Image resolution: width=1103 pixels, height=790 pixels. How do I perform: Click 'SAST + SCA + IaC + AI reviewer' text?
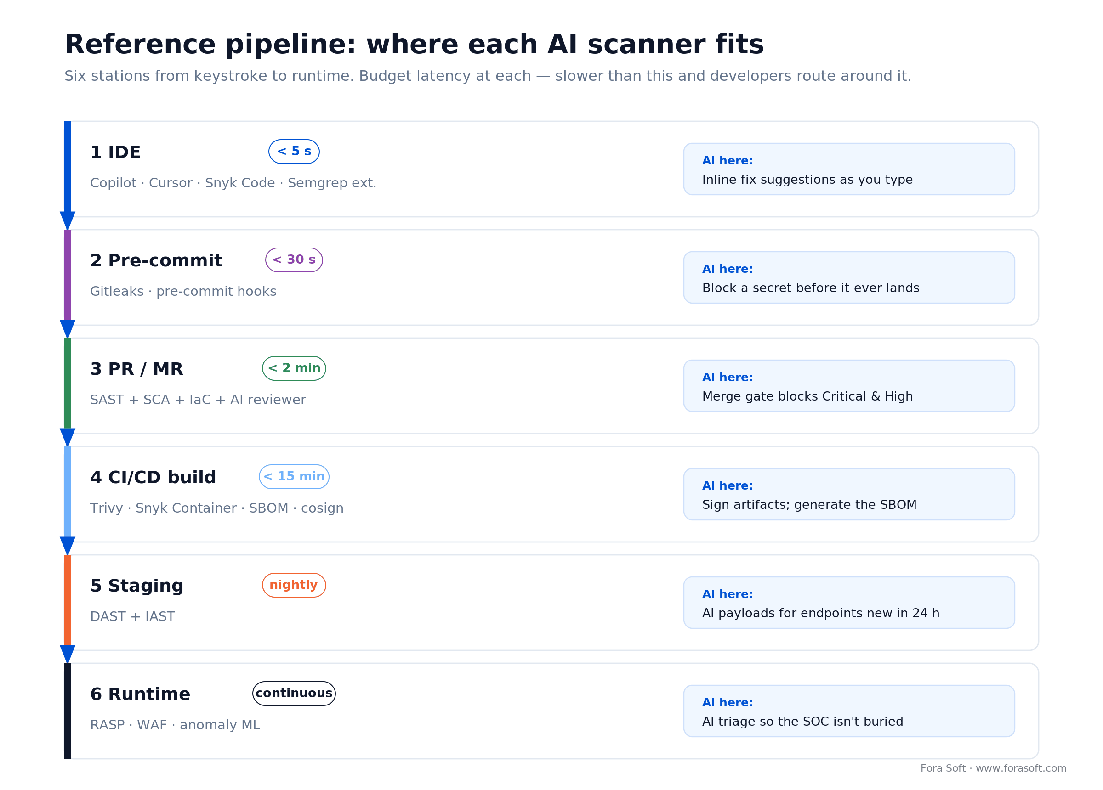(x=198, y=400)
